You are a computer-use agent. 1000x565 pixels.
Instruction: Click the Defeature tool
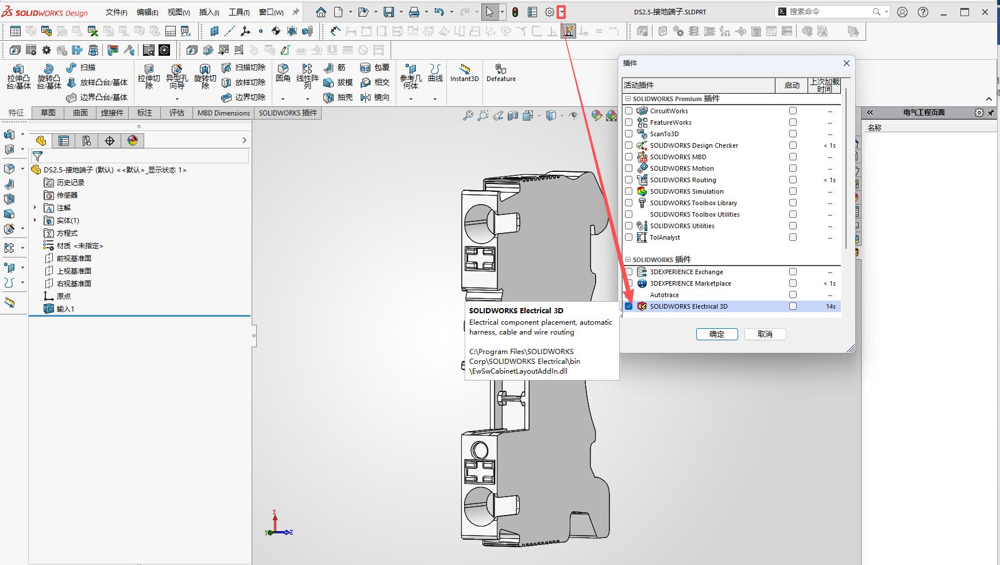click(x=501, y=74)
